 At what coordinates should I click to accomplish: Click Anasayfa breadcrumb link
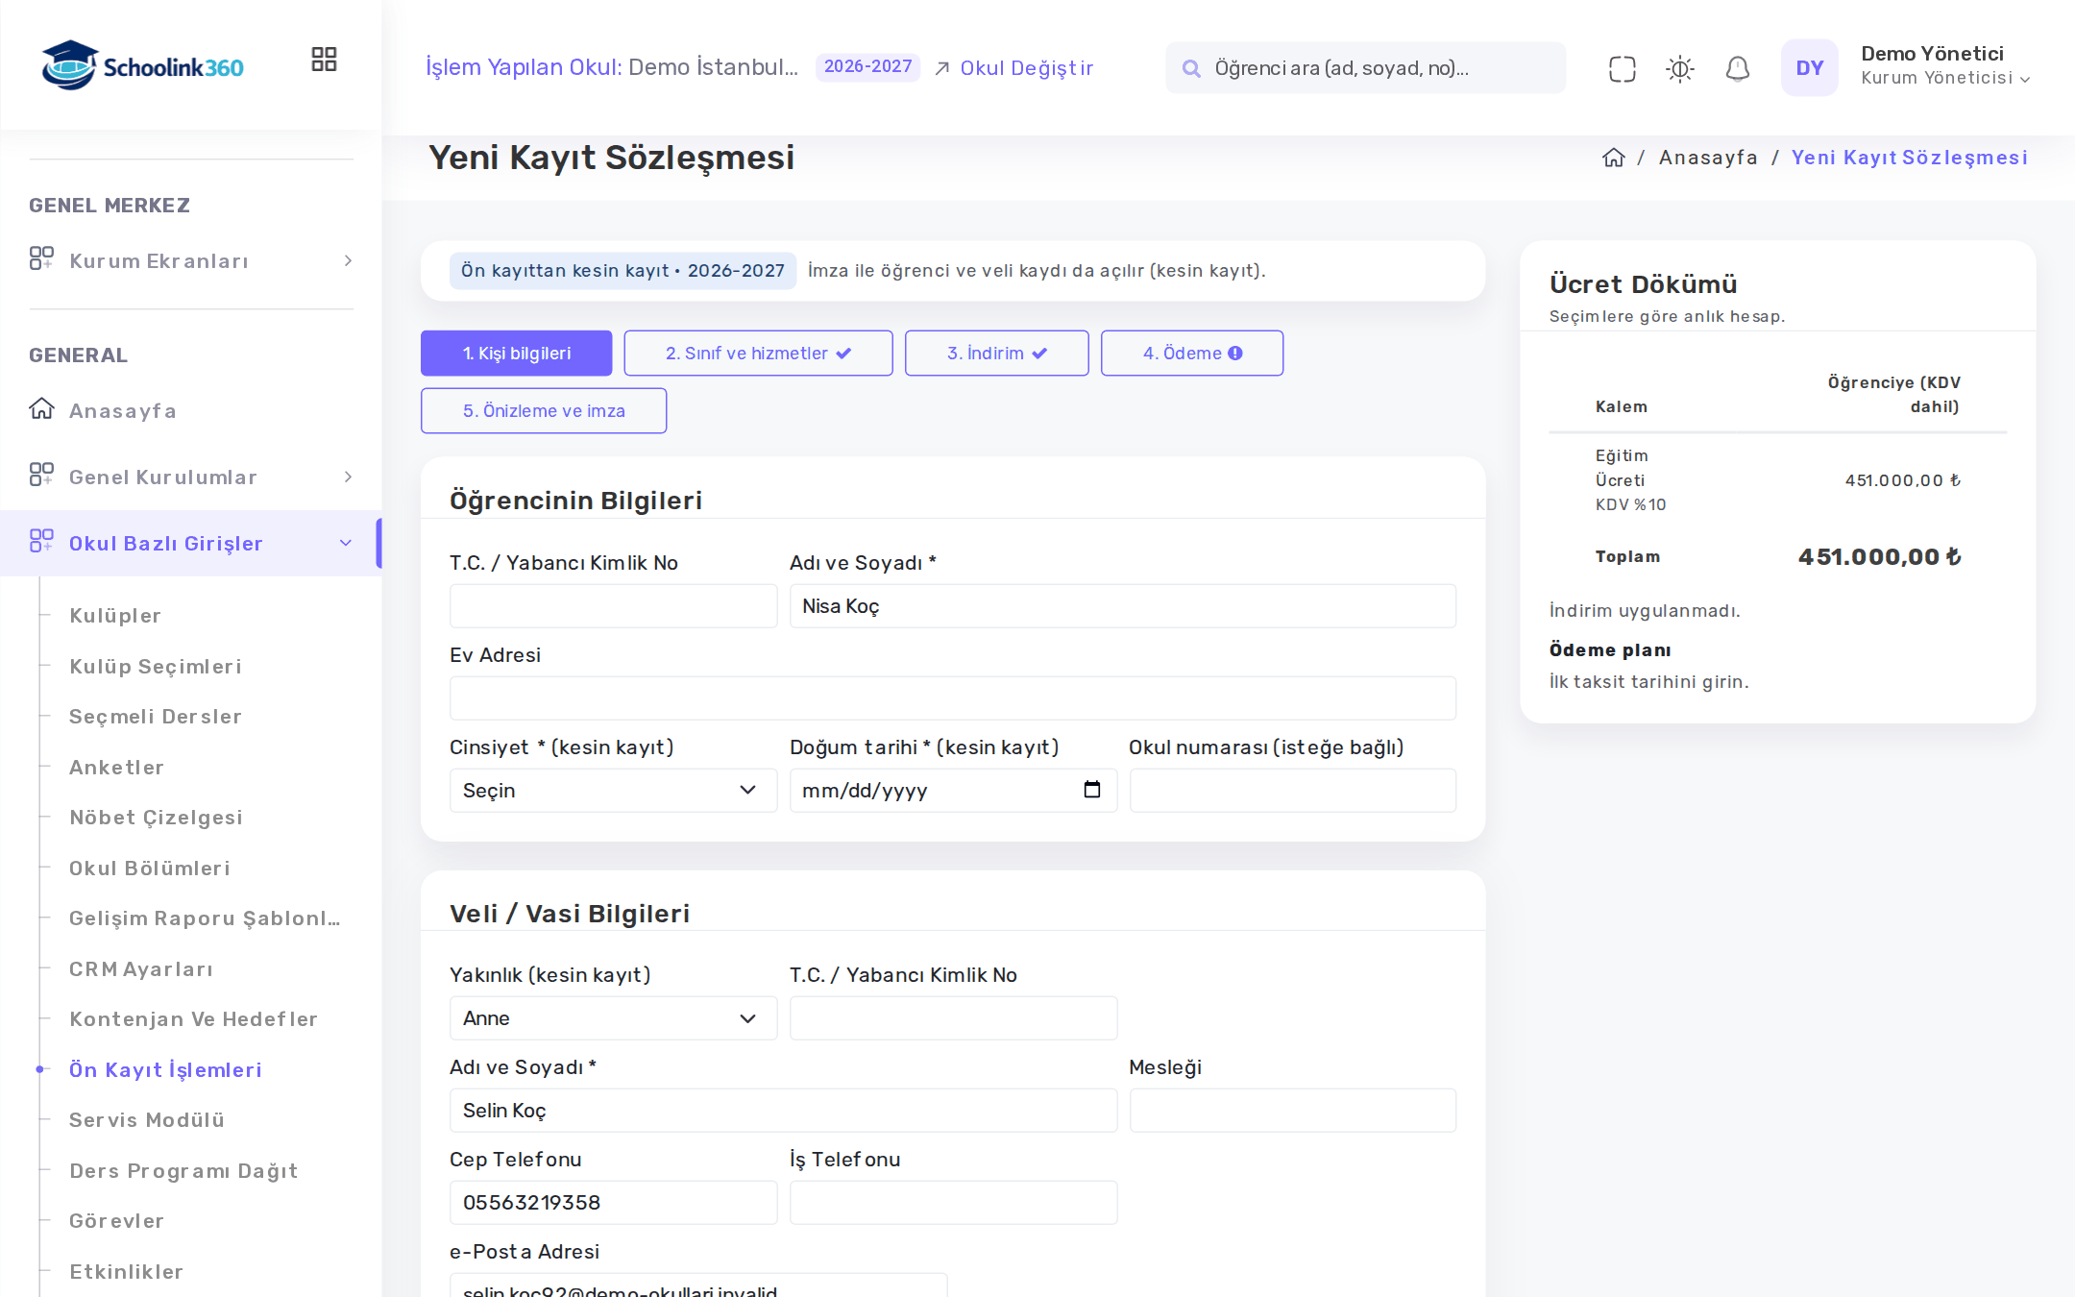tap(1708, 158)
